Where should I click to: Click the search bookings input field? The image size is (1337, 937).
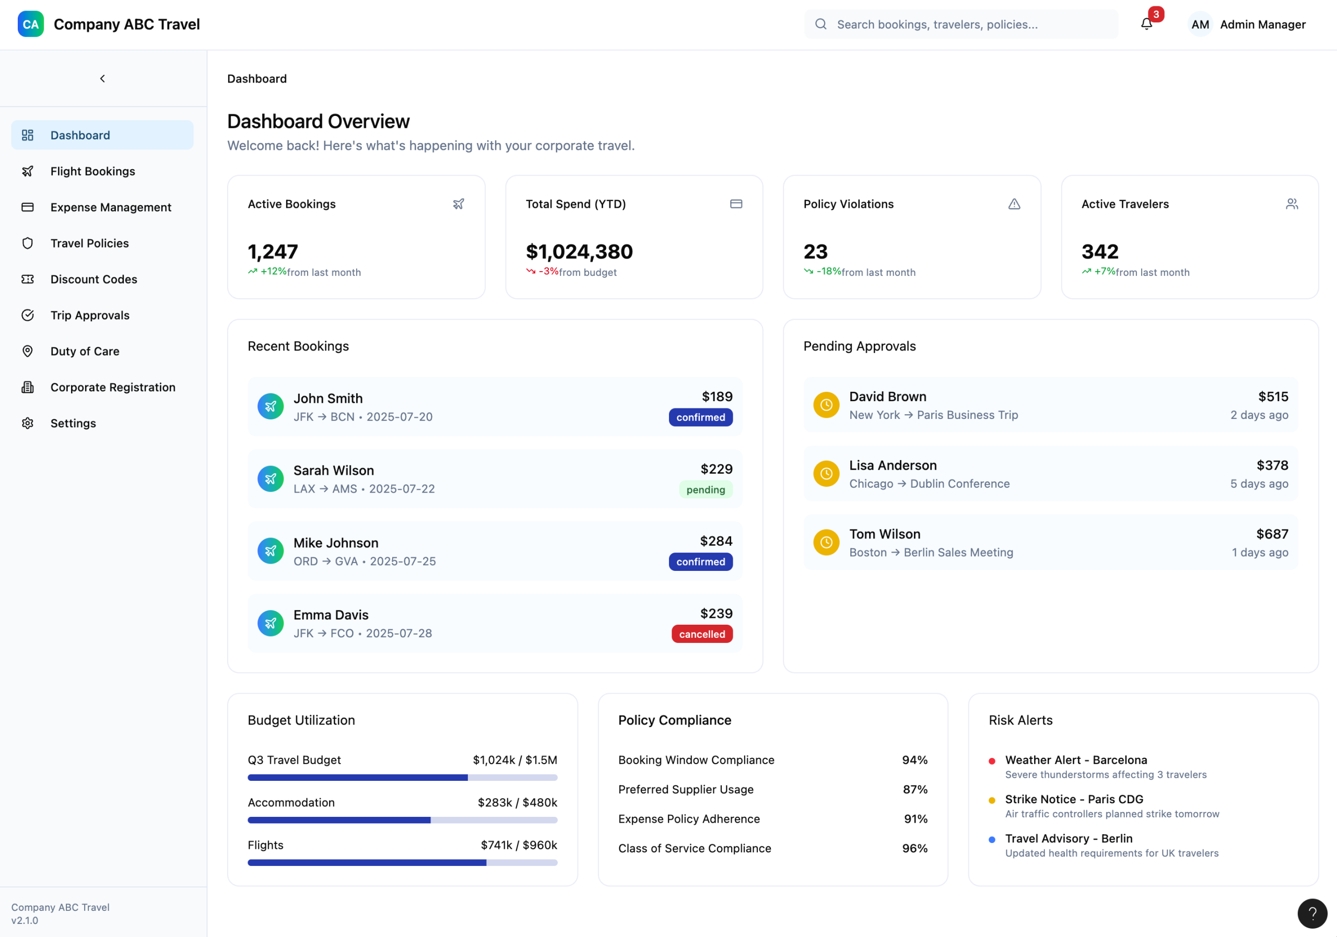point(961,25)
